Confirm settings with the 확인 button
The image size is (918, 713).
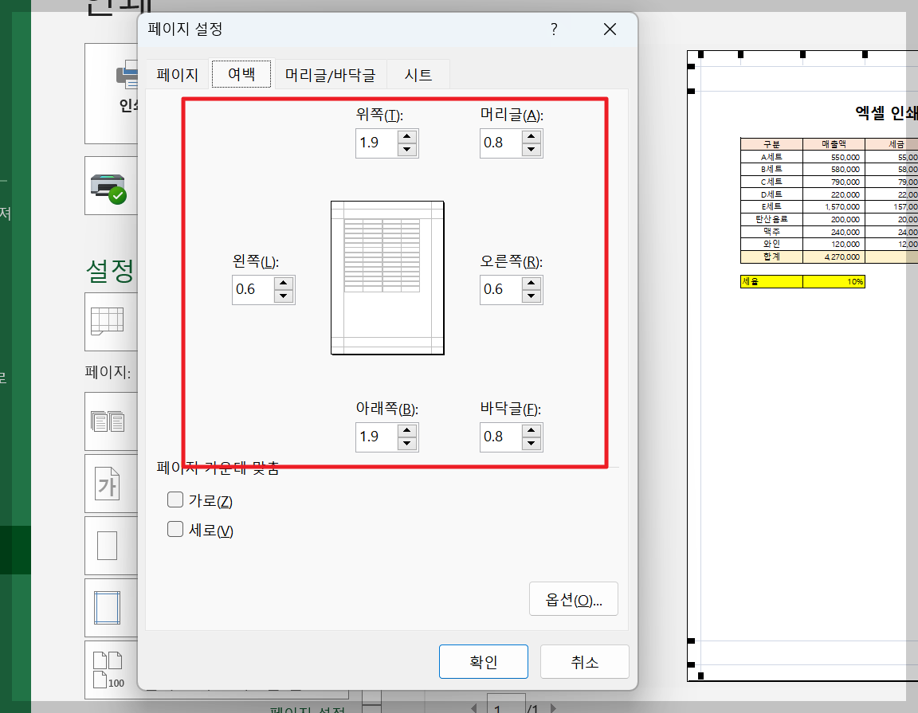483,661
